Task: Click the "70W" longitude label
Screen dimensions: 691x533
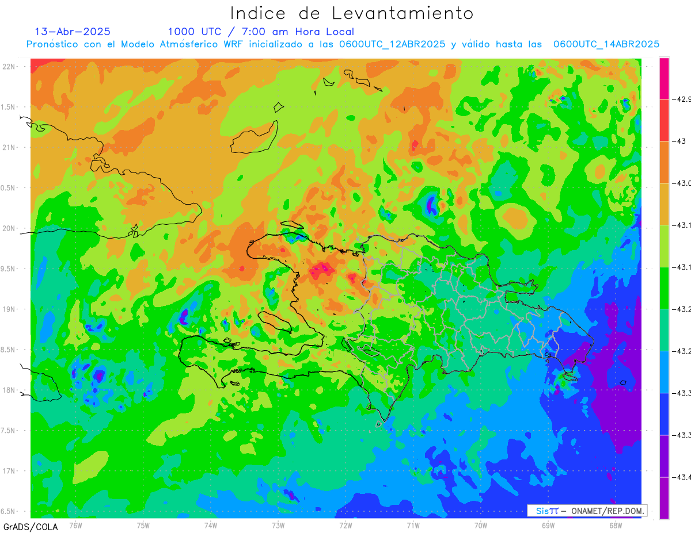Action: pyautogui.click(x=480, y=525)
